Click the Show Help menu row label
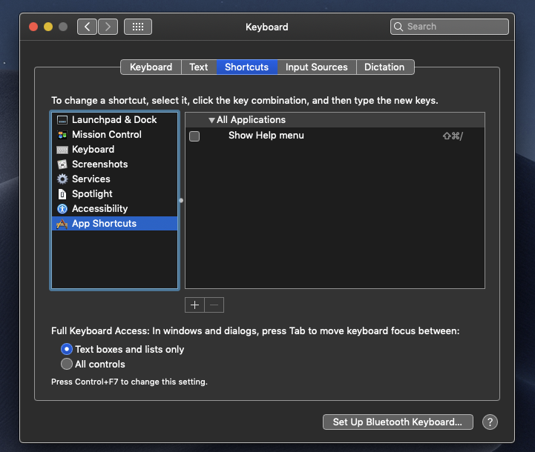535x452 pixels. click(x=266, y=136)
